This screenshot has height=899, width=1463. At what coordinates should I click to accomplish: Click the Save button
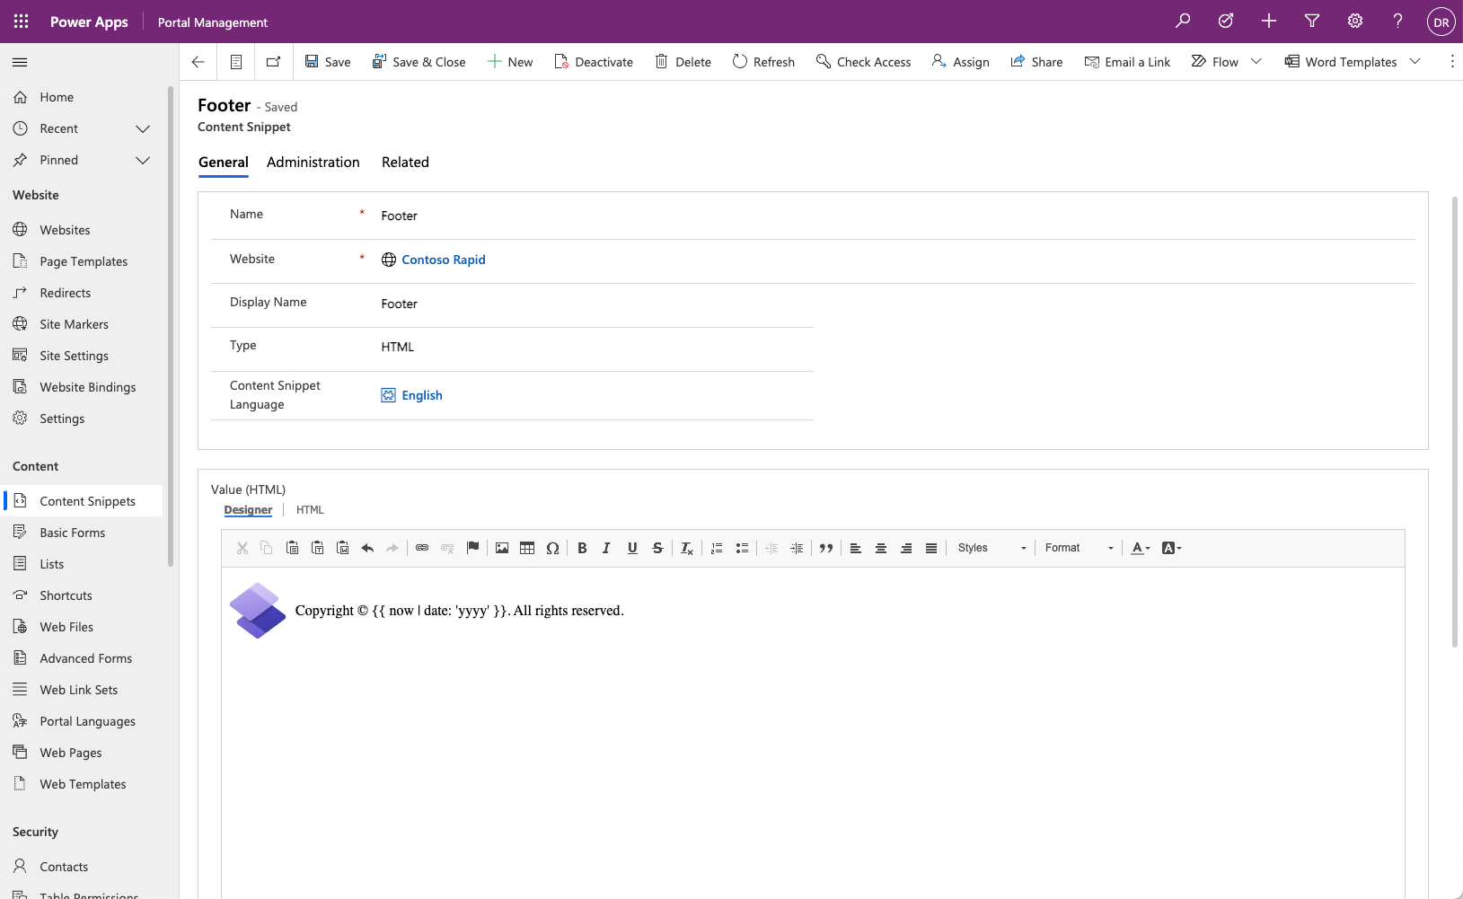tap(328, 62)
